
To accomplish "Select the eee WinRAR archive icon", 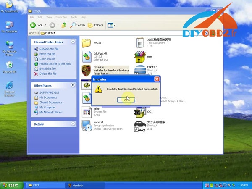I will pyautogui.click(x=140, y=57).
